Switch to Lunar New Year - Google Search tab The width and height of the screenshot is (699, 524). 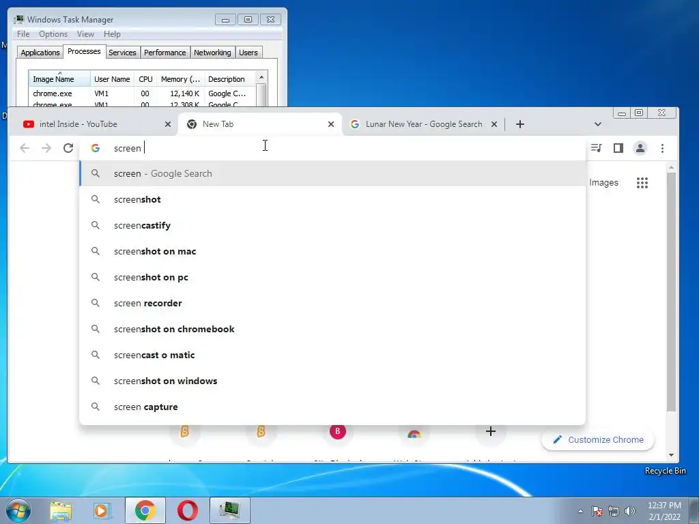tap(424, 124)
